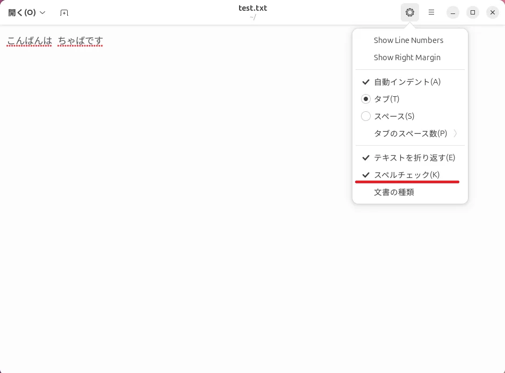The height and width of the screenshot is (373, 505).
Task: Enable Show Right Margin
Action: pyautogui.click(x=410, y=58)
